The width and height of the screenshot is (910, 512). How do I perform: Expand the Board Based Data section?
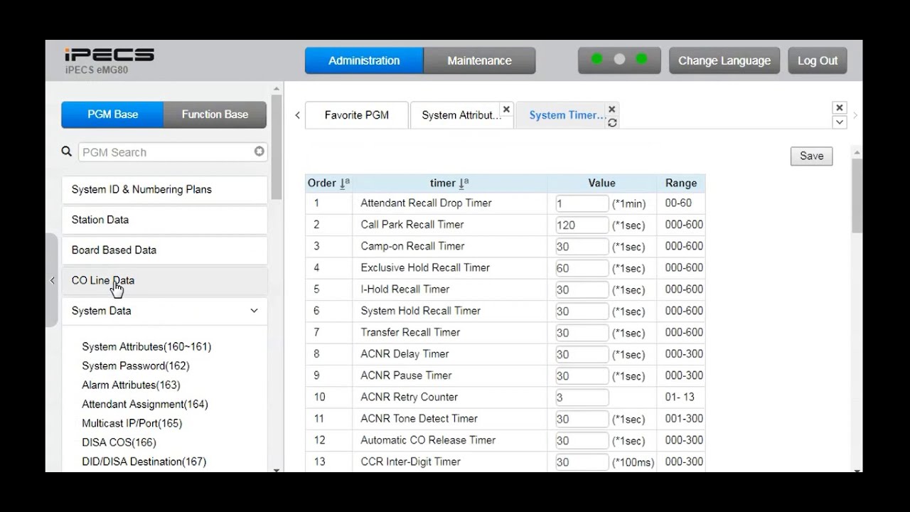164,250
